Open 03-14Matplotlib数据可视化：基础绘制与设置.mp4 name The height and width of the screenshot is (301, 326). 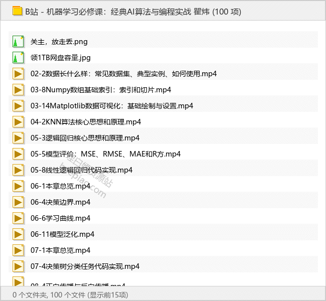[112, 106]
